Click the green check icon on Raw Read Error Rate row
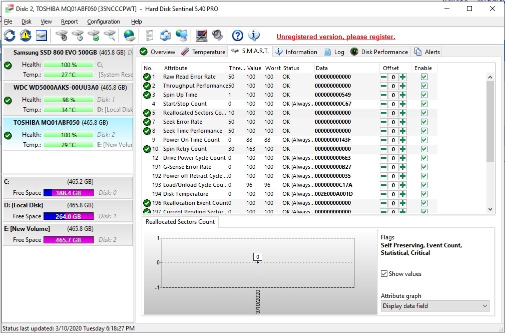Screen dimensions: 505x333 point(147,77)
